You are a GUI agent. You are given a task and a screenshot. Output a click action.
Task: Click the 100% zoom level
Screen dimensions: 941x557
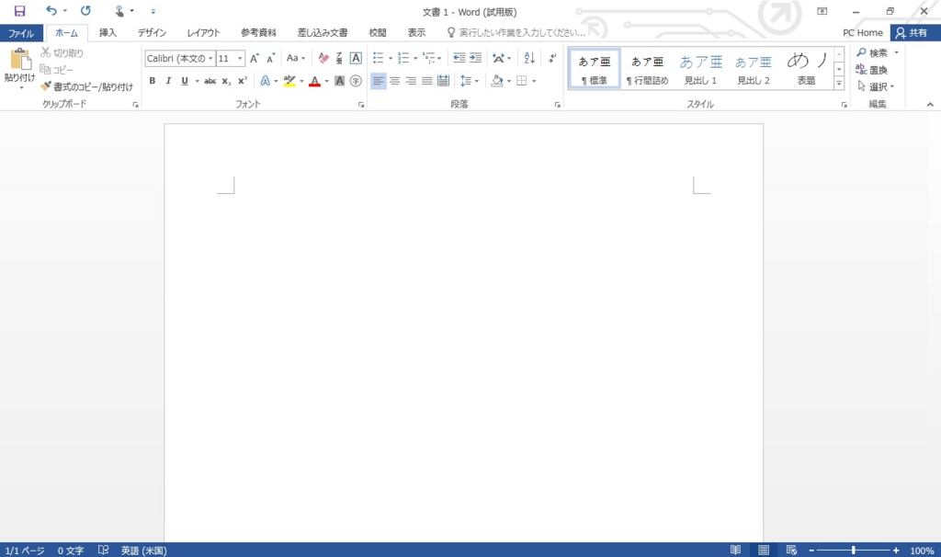922,551
